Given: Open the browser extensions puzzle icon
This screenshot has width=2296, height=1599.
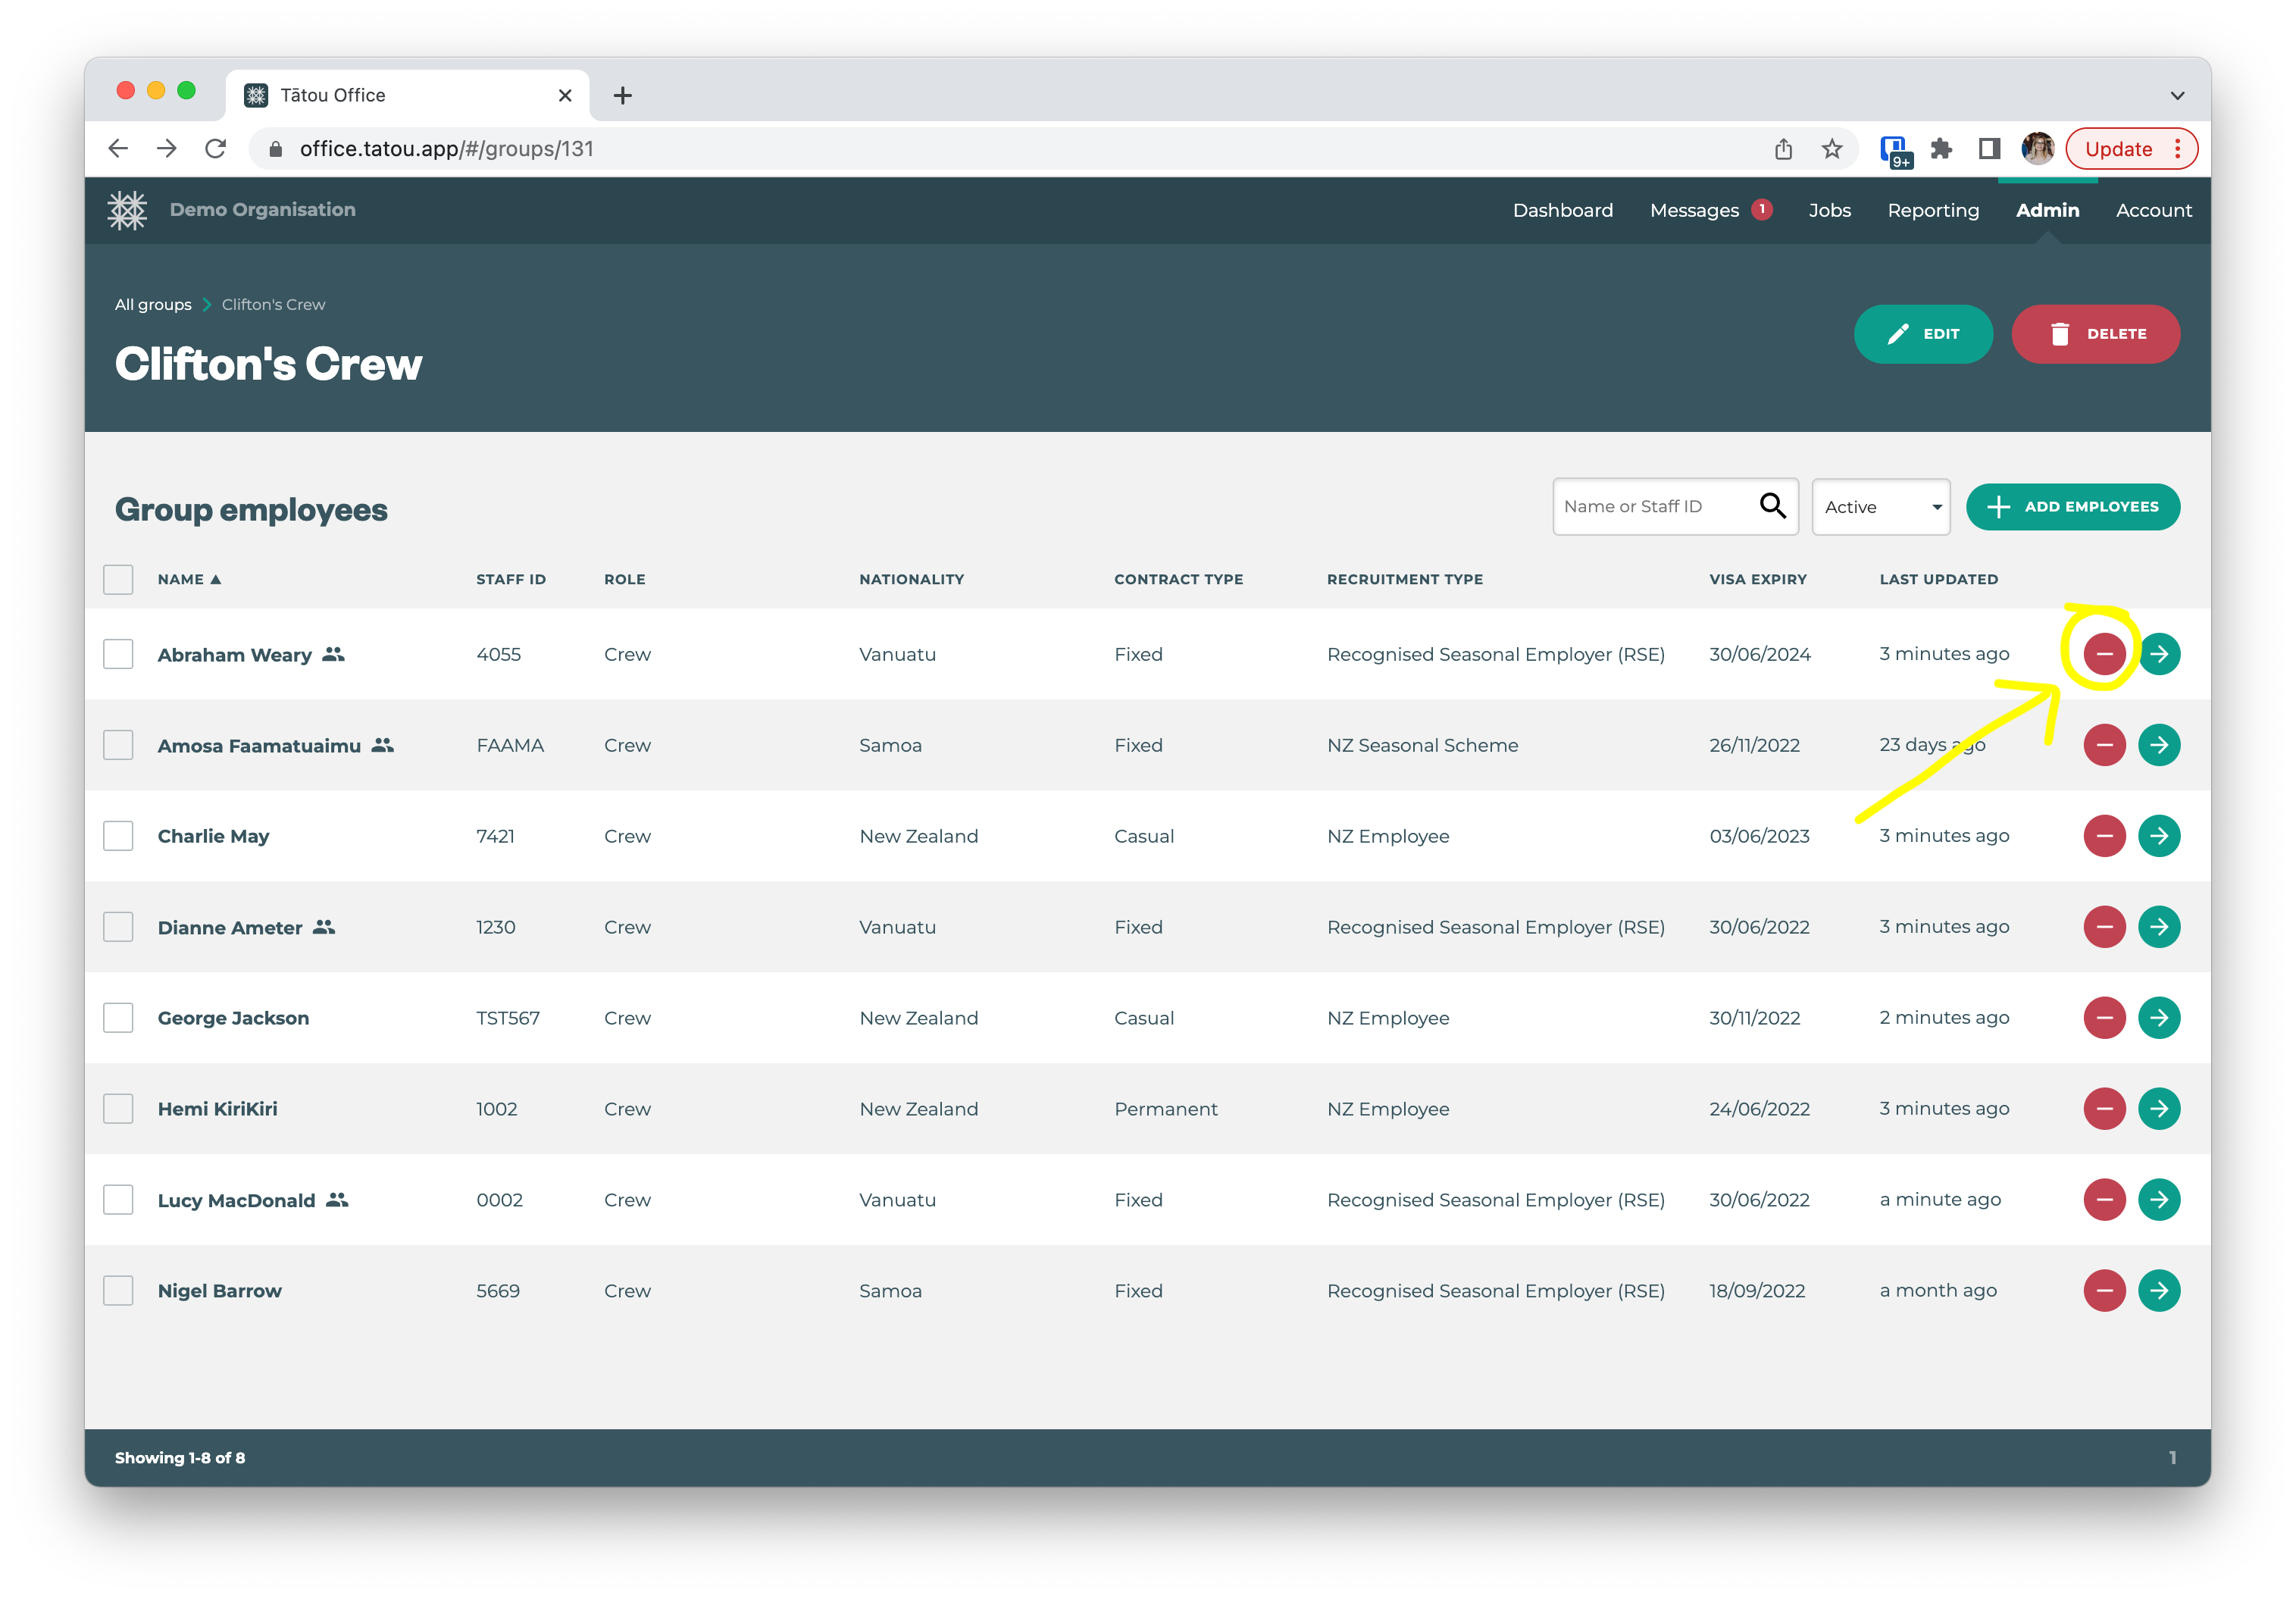Looking at the screenshot, I should (1940, 149).
